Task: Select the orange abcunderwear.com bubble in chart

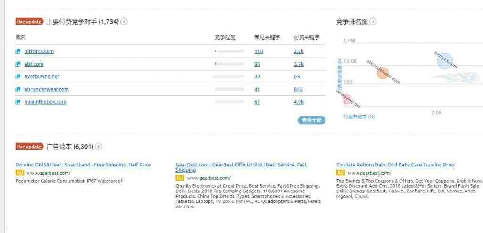Action: (383, 74)
